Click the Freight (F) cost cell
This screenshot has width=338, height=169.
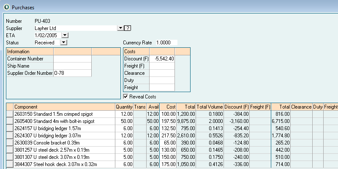coord(162,66)
